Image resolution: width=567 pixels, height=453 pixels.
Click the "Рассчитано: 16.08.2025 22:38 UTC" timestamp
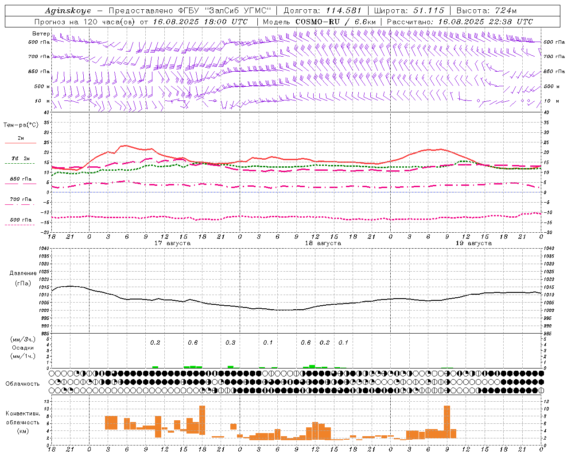[460, 22]
